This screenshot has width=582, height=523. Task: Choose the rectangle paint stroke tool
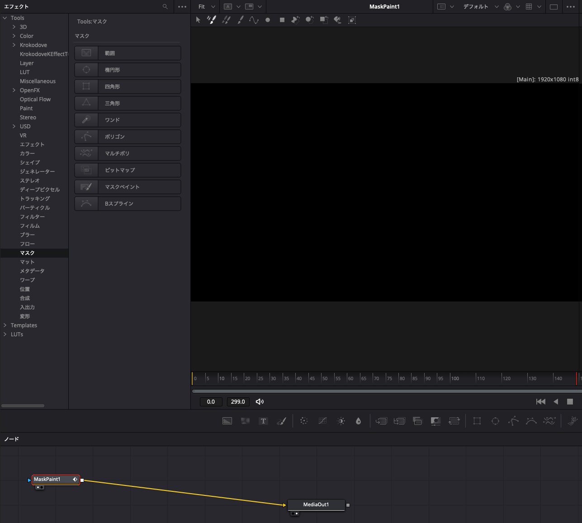coord(282,20)
